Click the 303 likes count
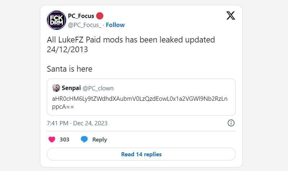This screenshot has width=288, height=171. 65,139
